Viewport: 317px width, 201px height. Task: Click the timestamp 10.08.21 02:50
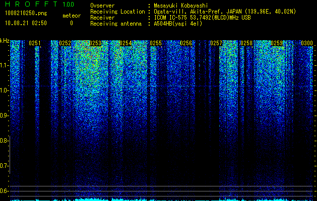click(26, 23)
